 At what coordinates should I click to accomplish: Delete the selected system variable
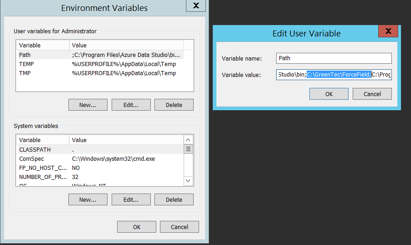174,199
